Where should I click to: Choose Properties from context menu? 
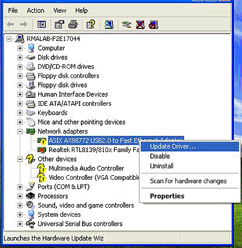point(190,196)
